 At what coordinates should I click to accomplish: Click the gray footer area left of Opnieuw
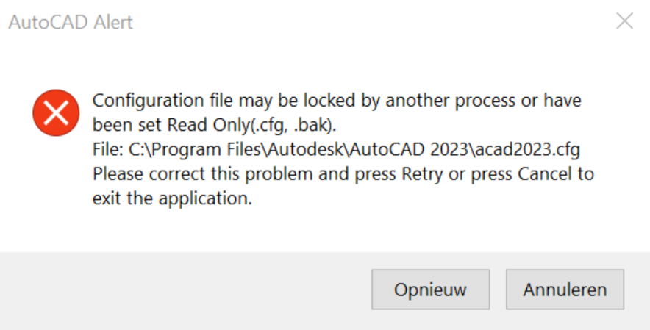point(184,290)
